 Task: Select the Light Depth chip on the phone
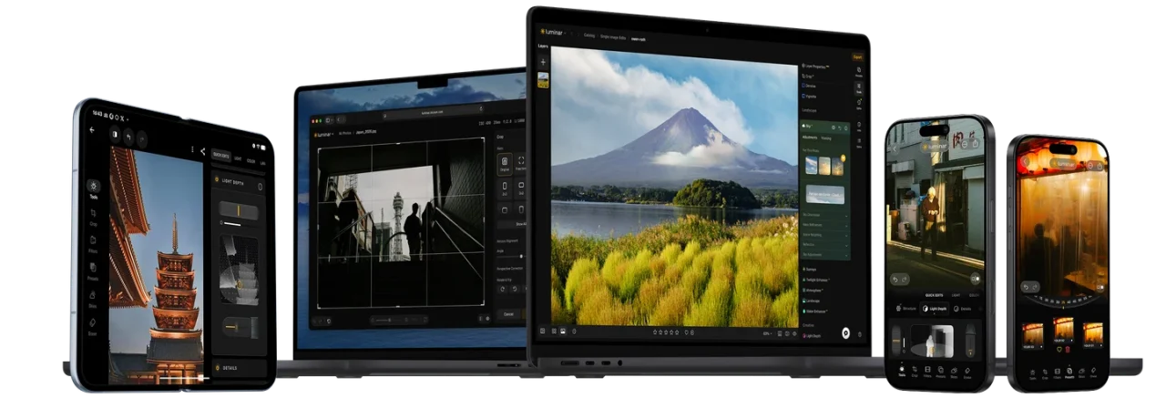click(x=936, y=309)
